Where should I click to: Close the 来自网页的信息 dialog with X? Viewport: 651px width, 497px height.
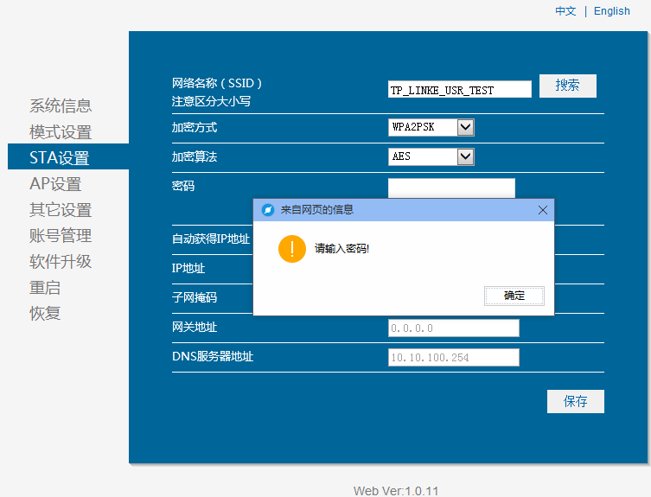(543, 210)
